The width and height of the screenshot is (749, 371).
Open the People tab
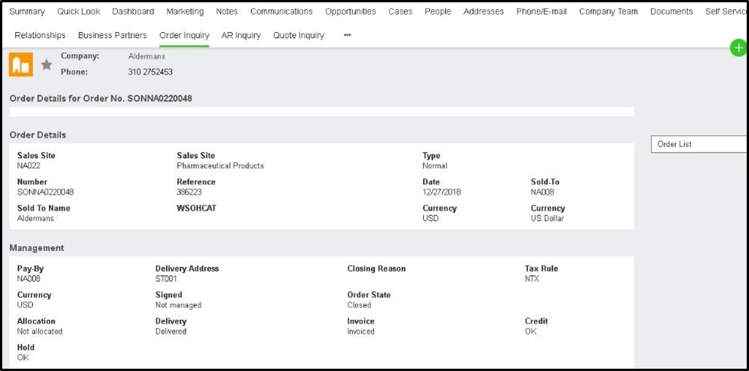[437, 11]
